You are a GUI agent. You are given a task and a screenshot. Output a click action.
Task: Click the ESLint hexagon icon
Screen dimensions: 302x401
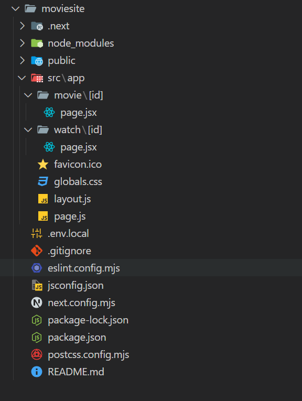[37, 268]
